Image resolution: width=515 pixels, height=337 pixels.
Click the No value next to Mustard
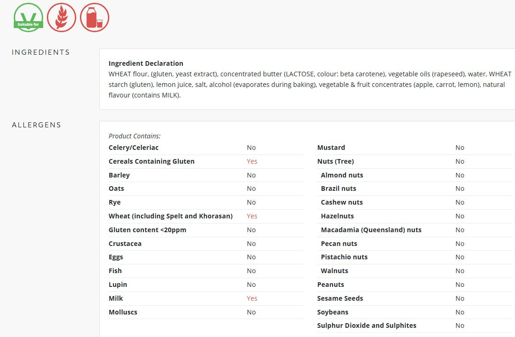pyautogui.click(x=460, y=148)
